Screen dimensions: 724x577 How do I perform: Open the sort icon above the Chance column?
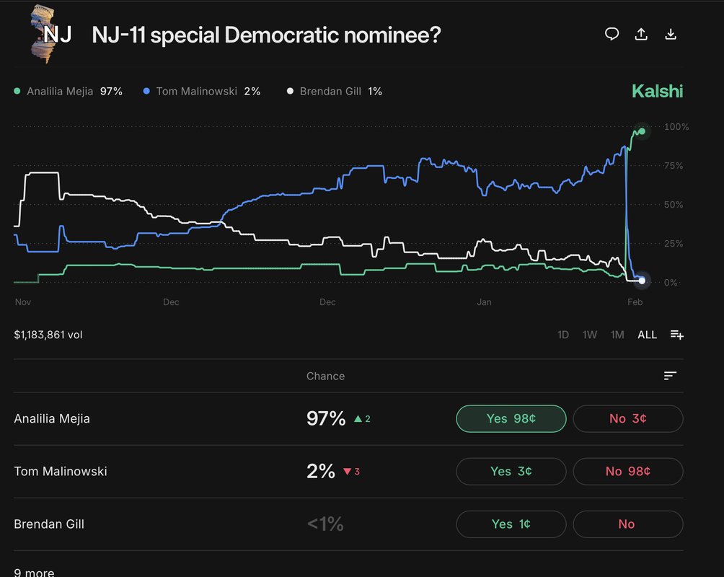coord(670,376)
